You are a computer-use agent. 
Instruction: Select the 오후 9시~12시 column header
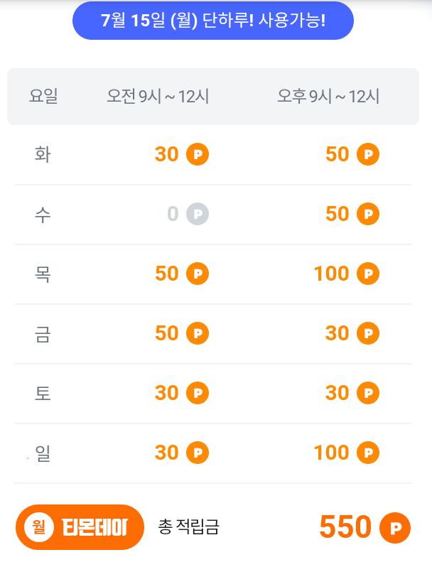coord(328,96)
